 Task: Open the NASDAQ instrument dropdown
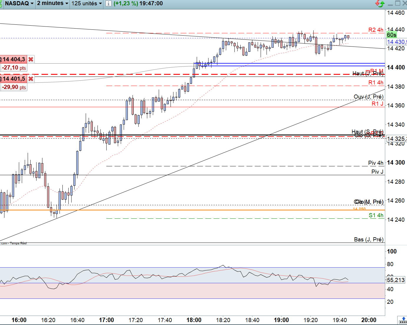[x=19, y=4]
